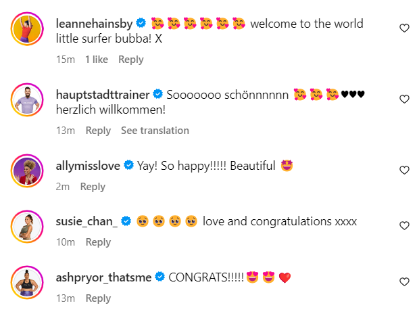Like hauptstadttrainer's comment with heart icon

coord(404,99)
